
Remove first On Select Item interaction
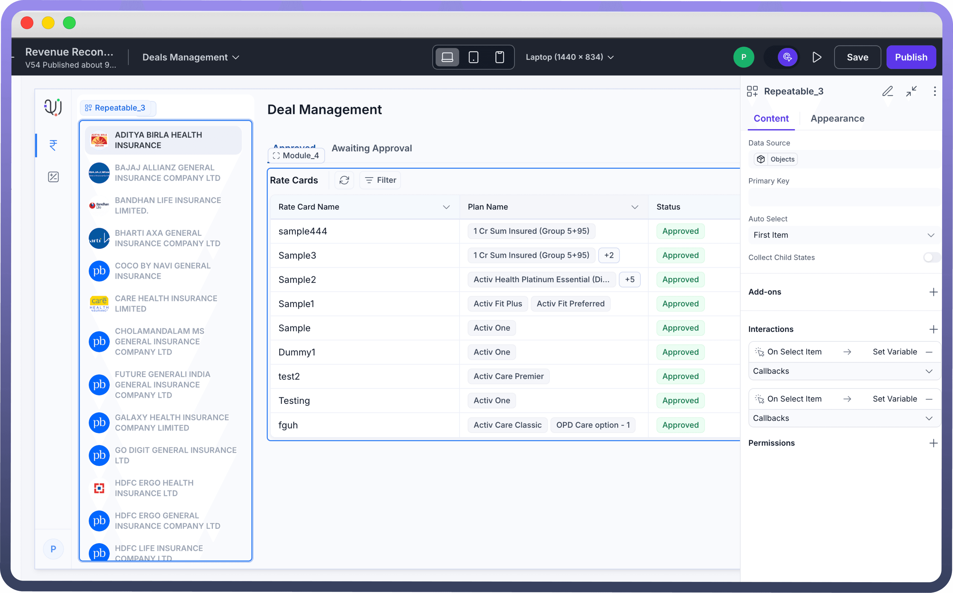(929, 352)
